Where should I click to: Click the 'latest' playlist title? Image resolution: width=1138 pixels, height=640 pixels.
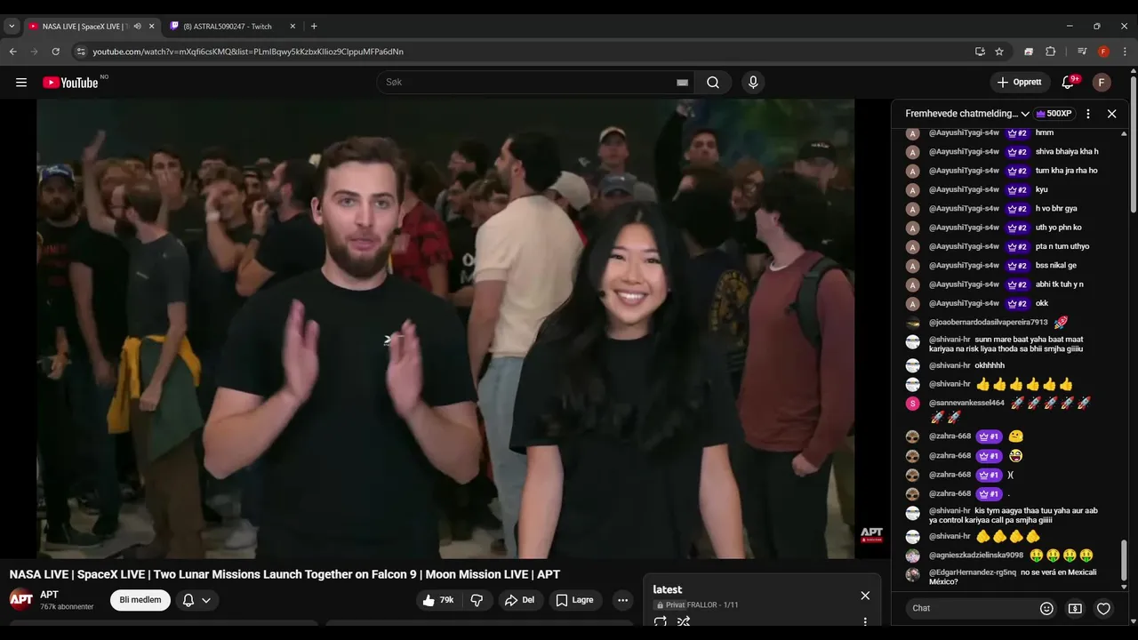668,589
